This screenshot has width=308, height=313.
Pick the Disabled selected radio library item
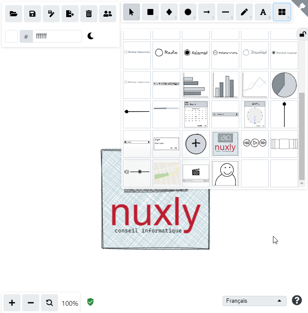coord(284,55)
